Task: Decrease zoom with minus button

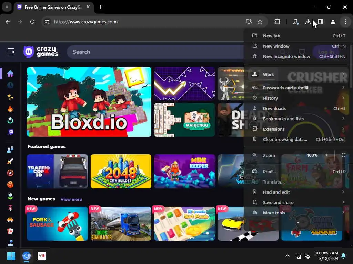Action: tap(298, 155)
